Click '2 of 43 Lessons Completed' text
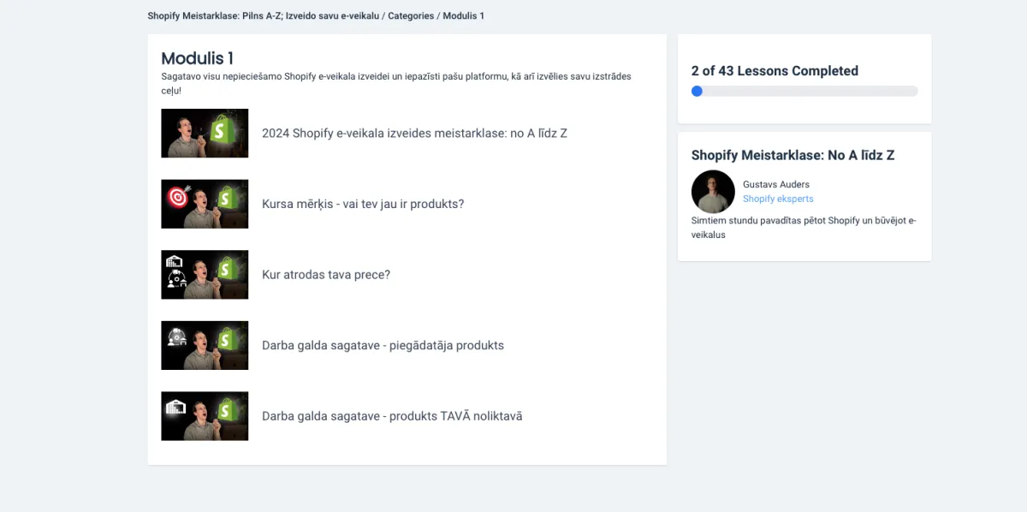The height and width of the screenshot is (512, 1027). coord(775,71)
